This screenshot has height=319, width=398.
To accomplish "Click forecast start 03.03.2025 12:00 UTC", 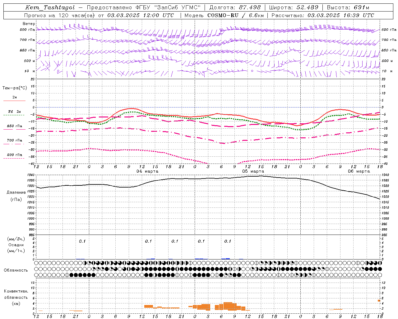I will click(x=141, y=15).
